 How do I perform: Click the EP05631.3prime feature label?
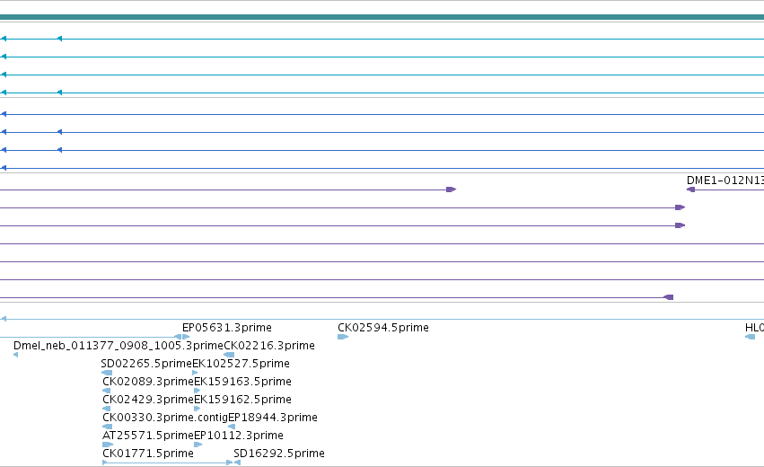(x=226, y=328)
